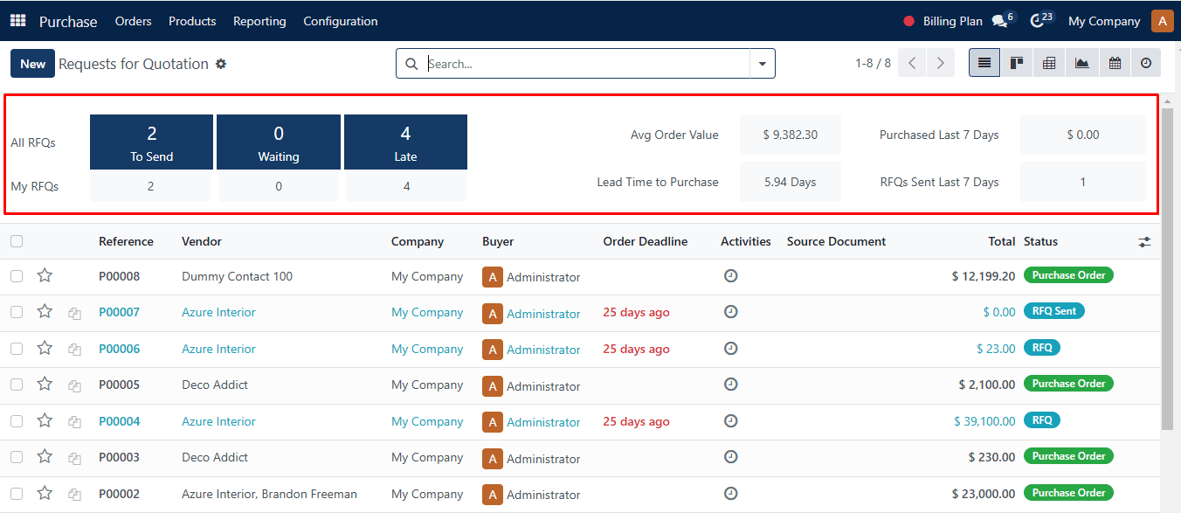The width and height of the screenshot is (1181, 513).
Task: Go to the previous page of records
Action: coord(912,63)
